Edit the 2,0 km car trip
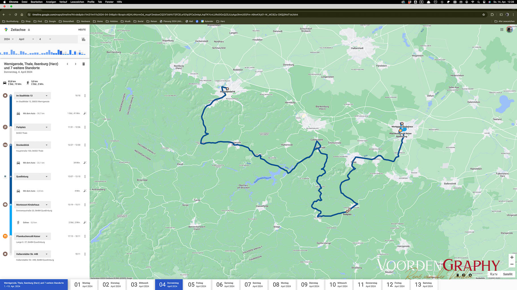This screenshot has height=290, width=517. pyautogui.click(x=85, y=191)
